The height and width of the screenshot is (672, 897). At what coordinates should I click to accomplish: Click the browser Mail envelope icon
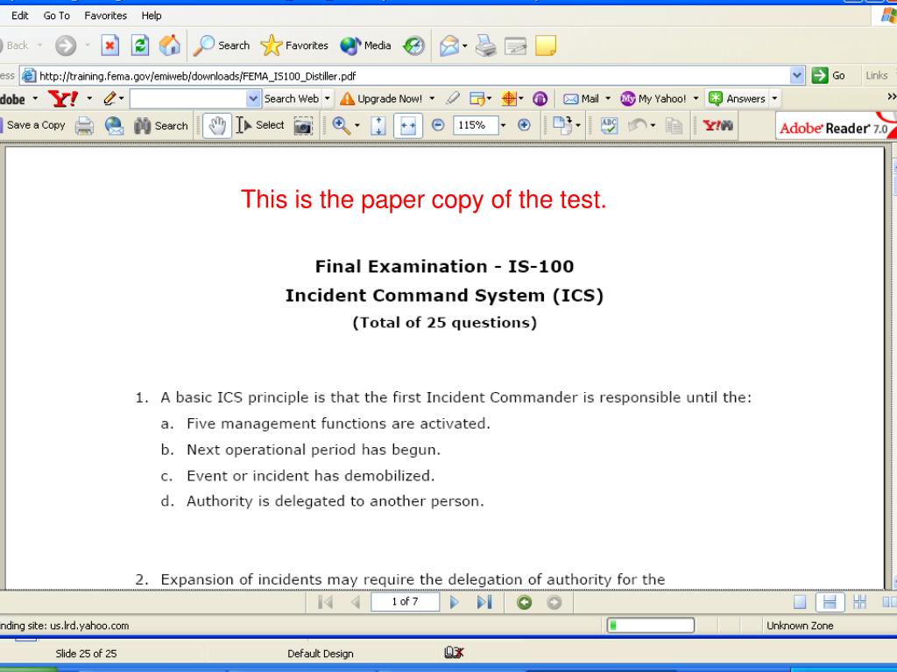click(x=449, y=45)
